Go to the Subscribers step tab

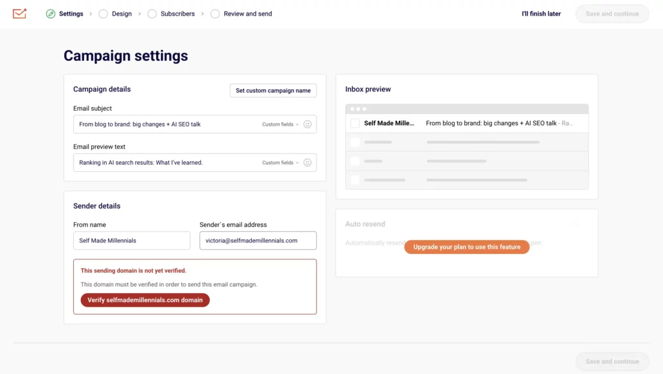click(x=177, y=14)
